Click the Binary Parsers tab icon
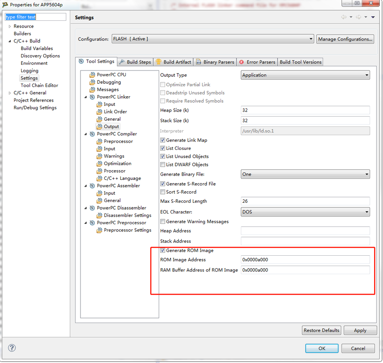The image size is (383, 363). click(198, 62)
